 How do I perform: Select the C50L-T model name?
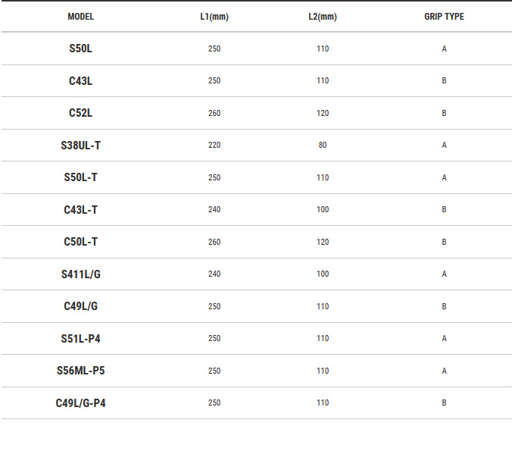(80, 242)
